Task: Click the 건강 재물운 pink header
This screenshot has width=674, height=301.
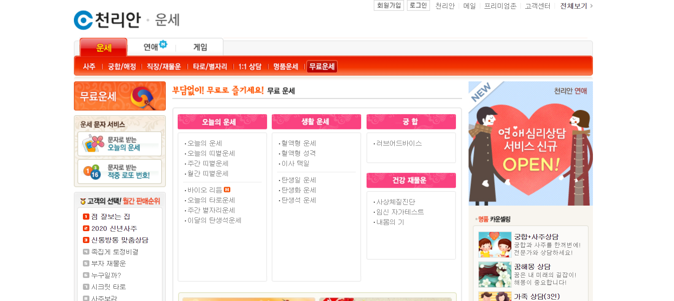Action: click(x=411, y=180)
